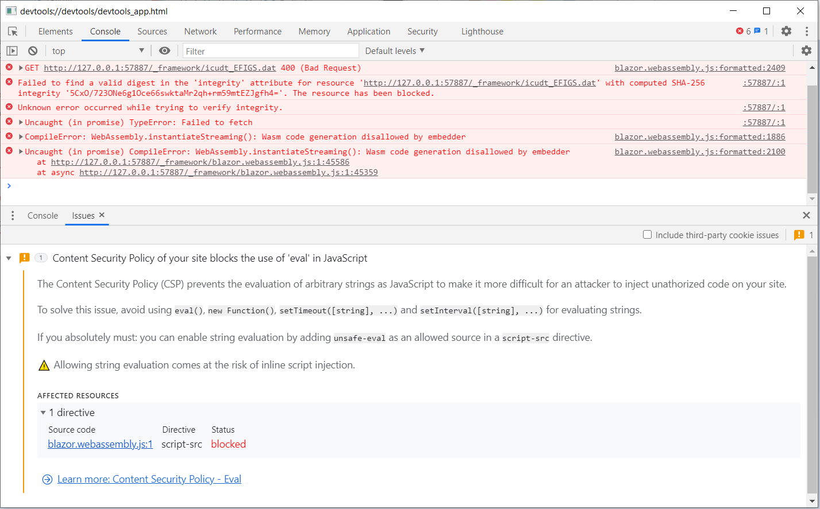Screen dimensions: 820x509
Task: Click inside the Filter input field
Action: (270, 50)
